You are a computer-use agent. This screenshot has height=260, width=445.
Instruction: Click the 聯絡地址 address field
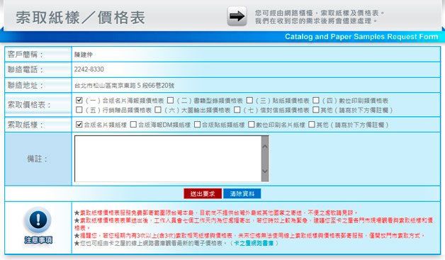pos(256,85)
